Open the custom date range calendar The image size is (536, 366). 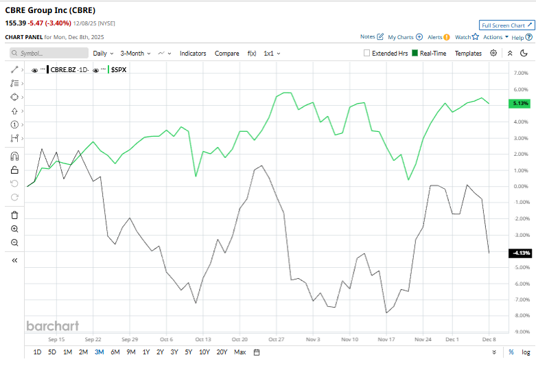pyautogui.click(x=257, y=352)
